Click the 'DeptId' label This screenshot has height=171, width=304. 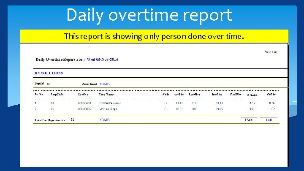click(x=39, y=84)
